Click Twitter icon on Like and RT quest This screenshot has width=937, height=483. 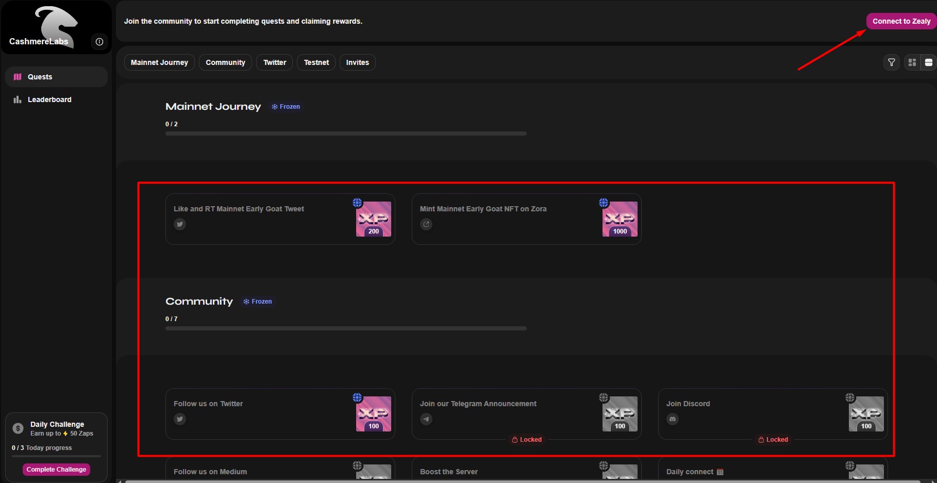point(180,224)
